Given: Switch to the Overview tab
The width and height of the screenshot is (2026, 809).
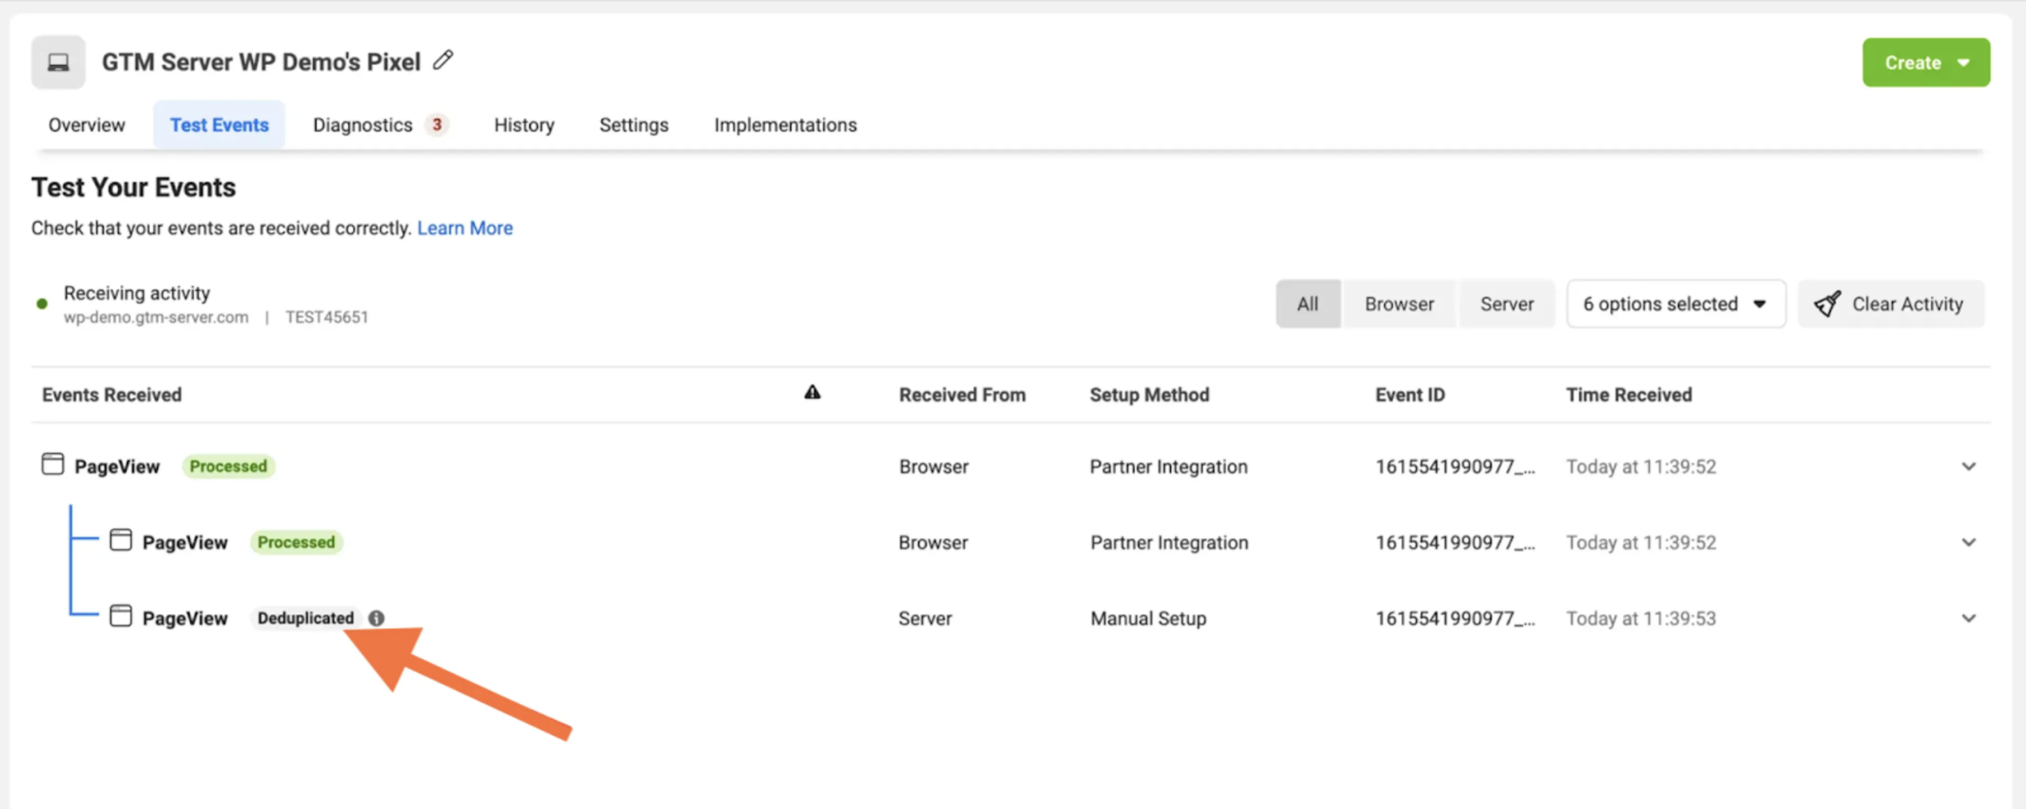Looking at the screenshot, I should click(87, 124).
